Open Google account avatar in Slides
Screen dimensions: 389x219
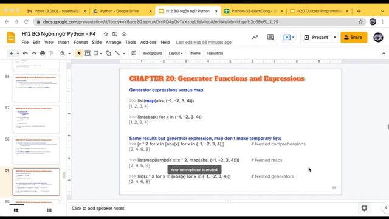(x=378, y=38)
